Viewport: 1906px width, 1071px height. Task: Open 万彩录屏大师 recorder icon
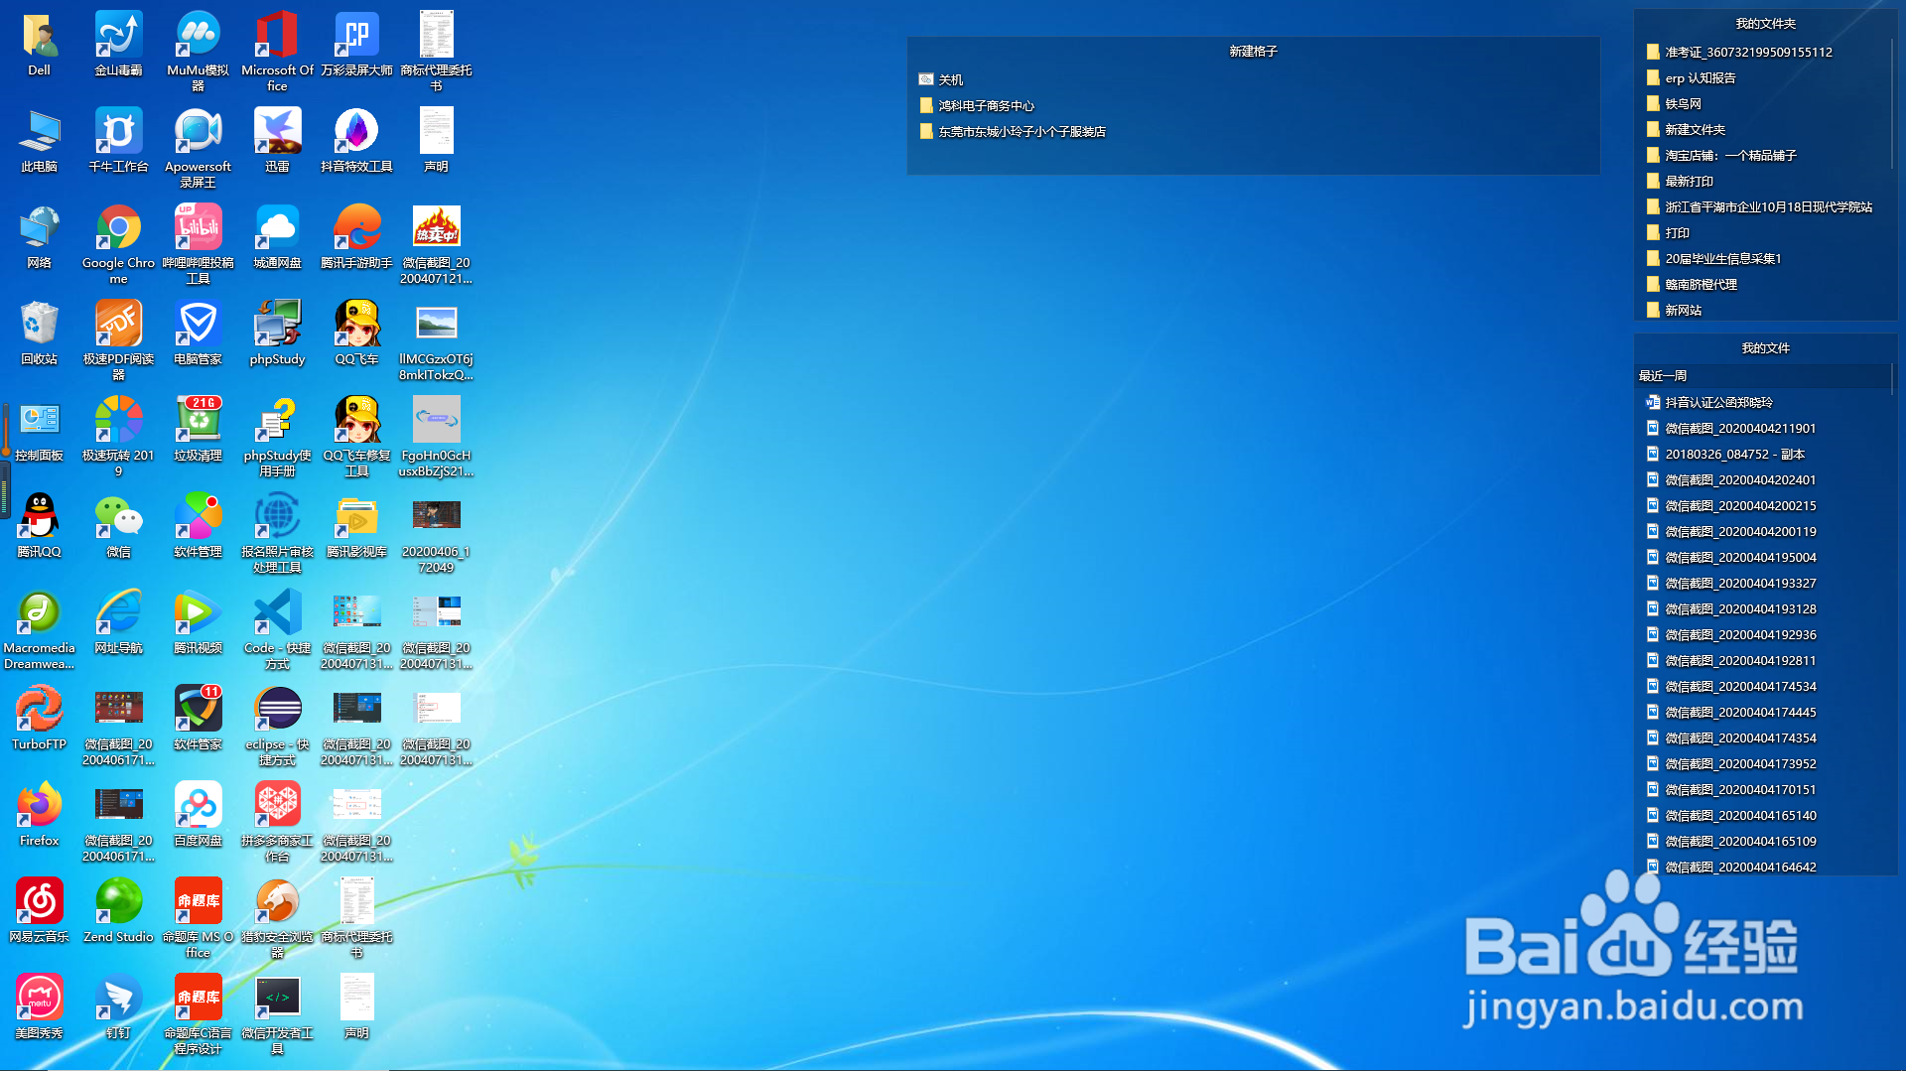(x=356, y=36)
